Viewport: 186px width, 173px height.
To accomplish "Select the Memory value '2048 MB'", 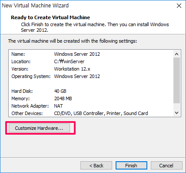I will [x=63, y=98].
